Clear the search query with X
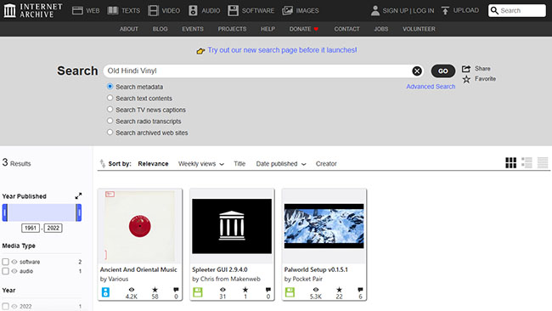Image resolution: width=552 pixels, height=311 pixels. pos(417,71)
